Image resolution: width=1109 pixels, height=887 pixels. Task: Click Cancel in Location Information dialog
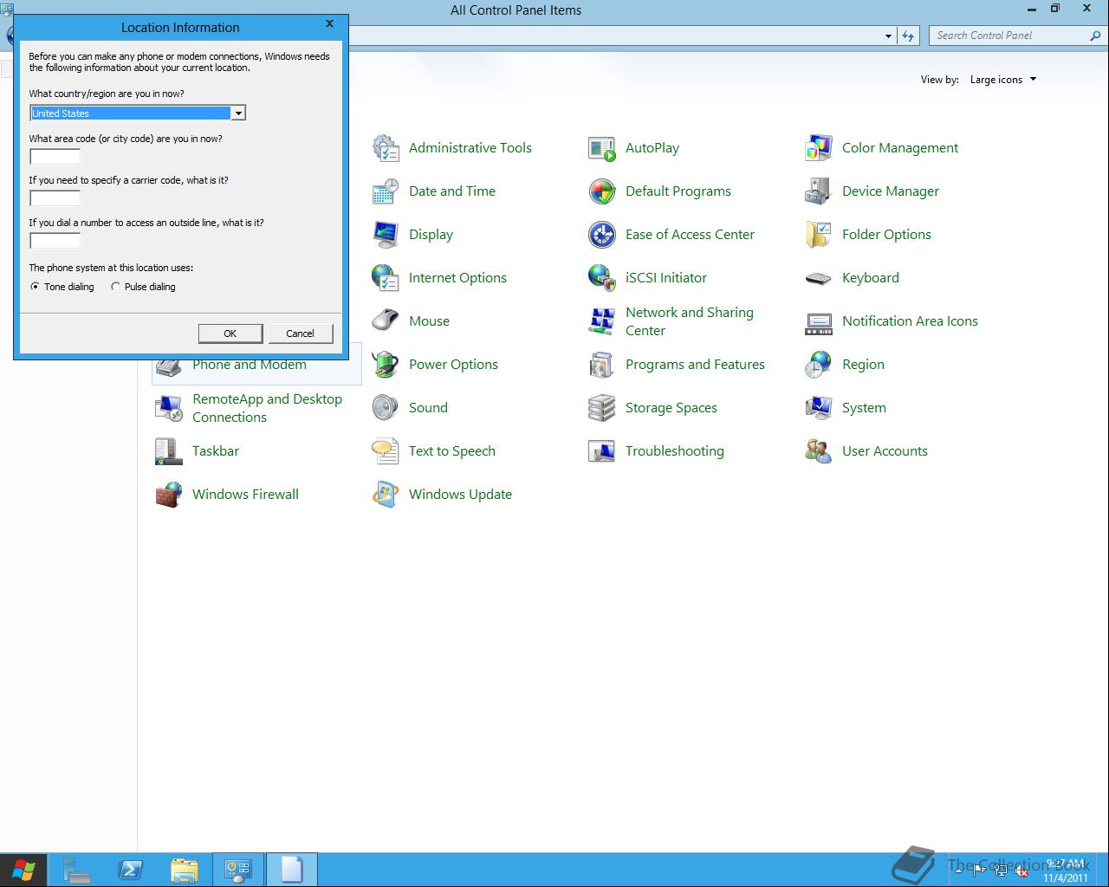pos(301,333)
